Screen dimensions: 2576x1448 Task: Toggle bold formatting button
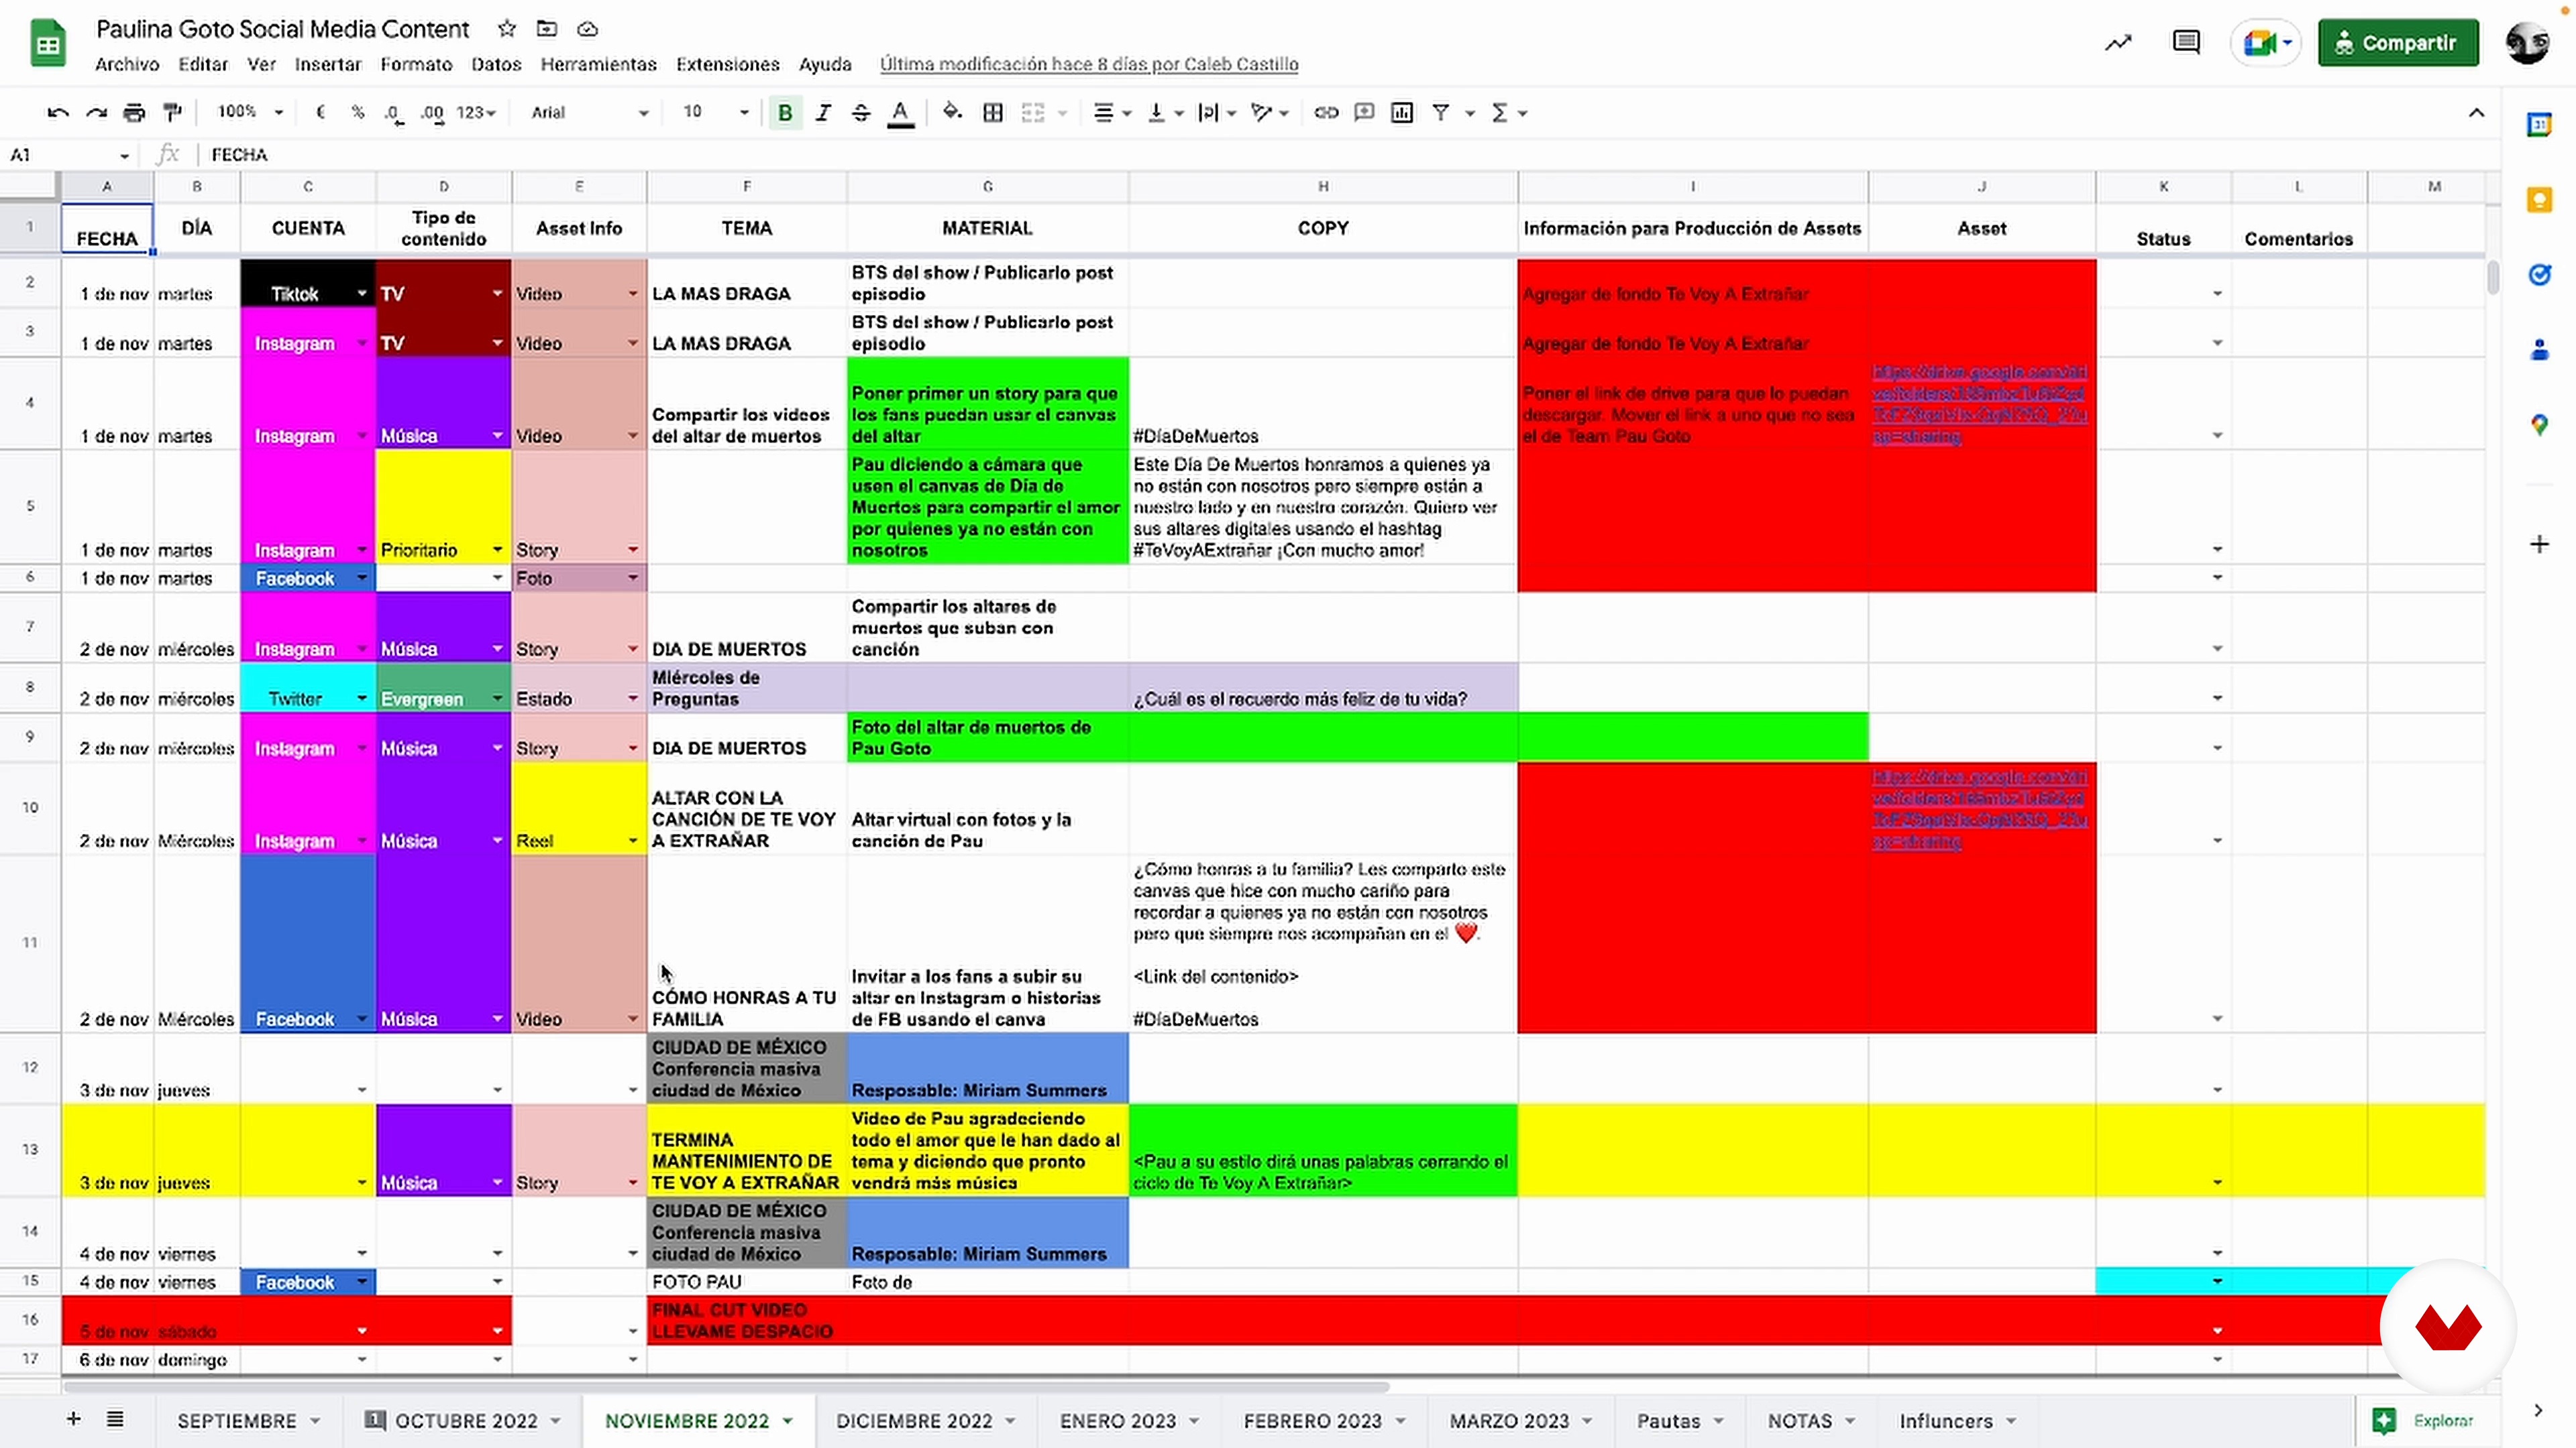tap(785, 113)
